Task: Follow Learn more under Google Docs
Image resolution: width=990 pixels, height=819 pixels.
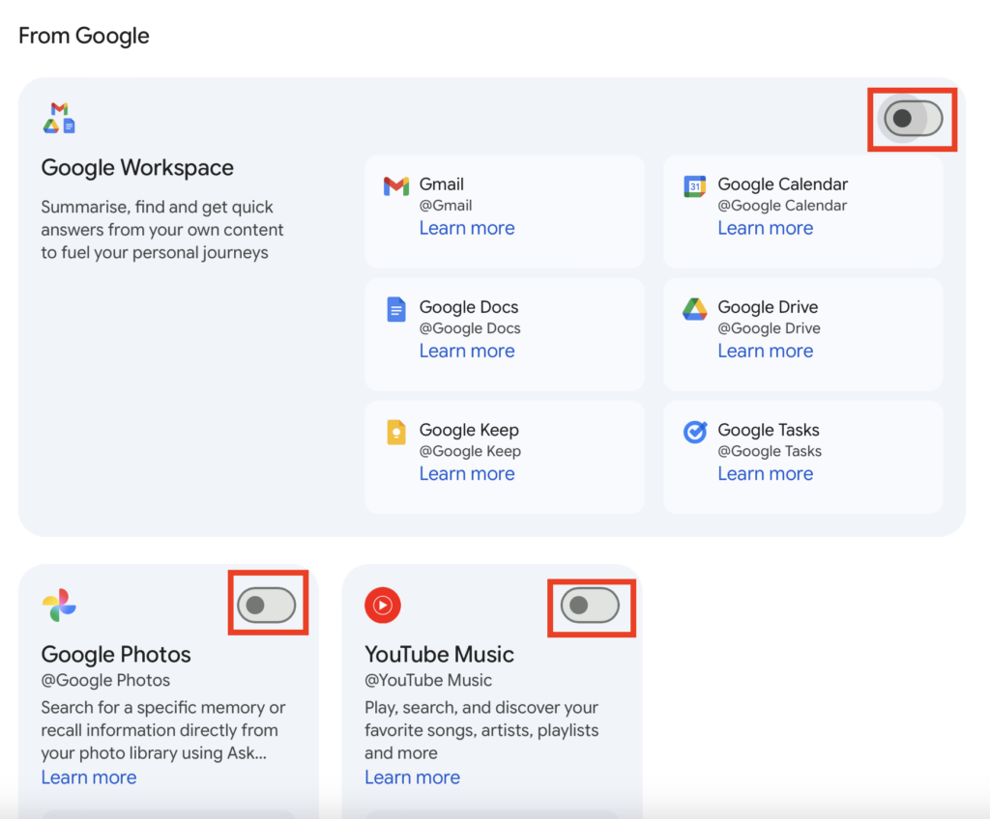Action: pos(467,351)
